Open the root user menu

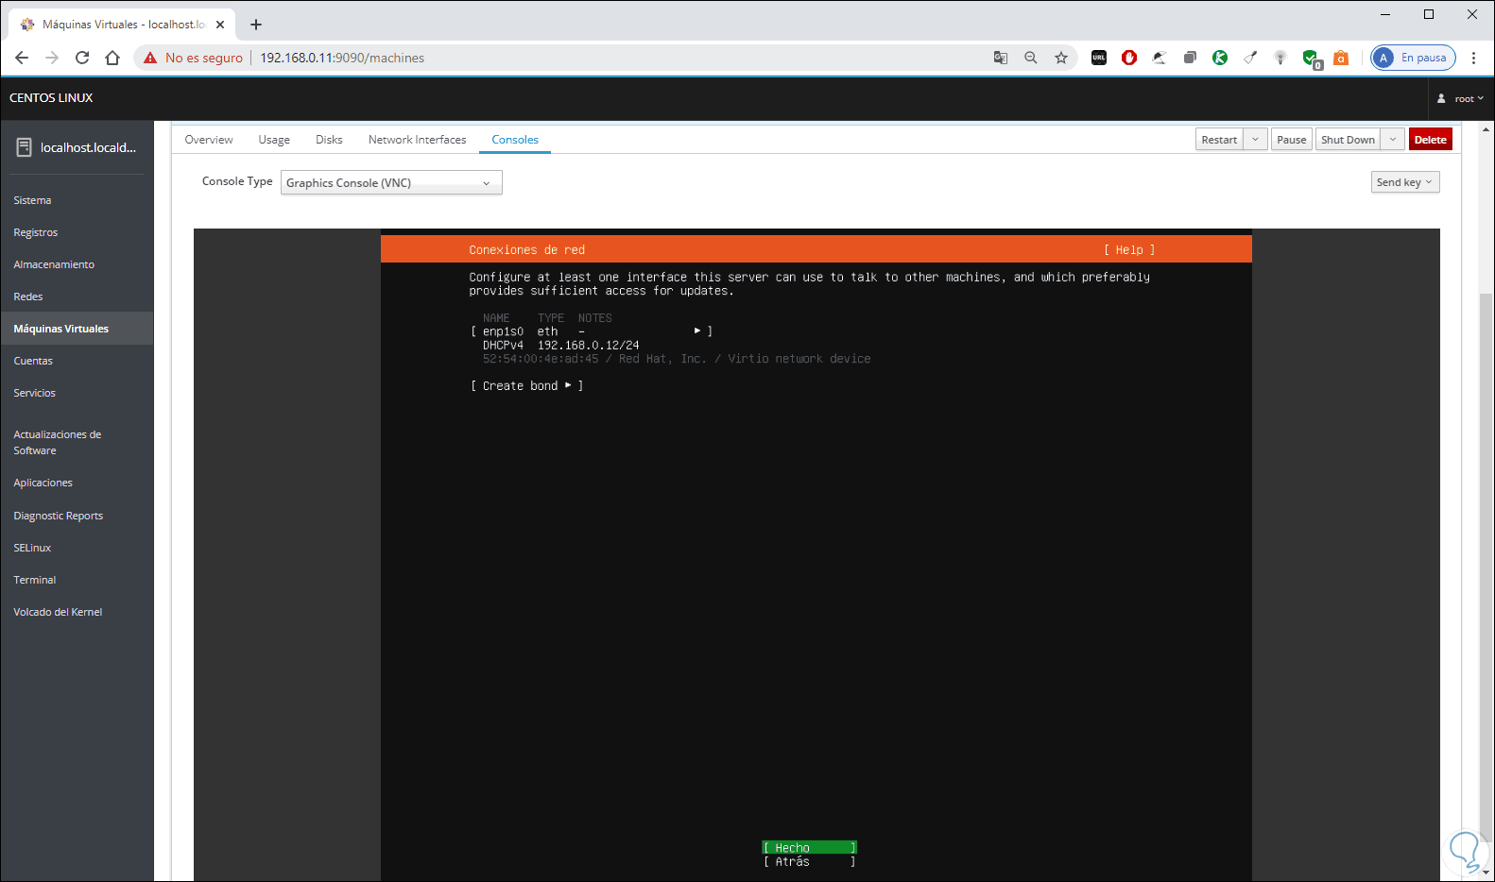coord(1460,98)
